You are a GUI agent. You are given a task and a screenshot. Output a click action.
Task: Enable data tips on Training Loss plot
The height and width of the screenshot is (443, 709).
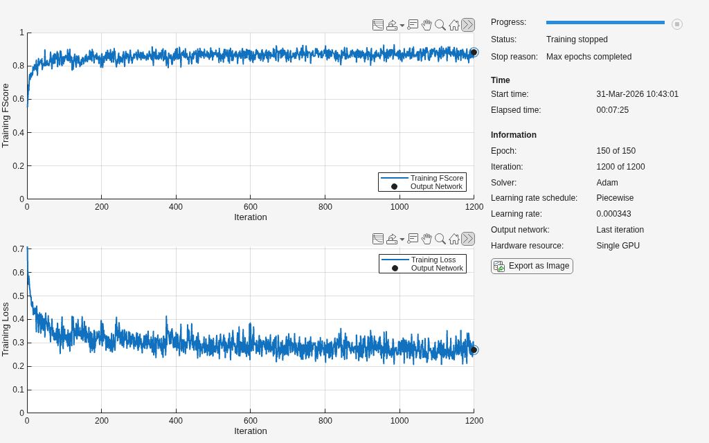point(413,239)
